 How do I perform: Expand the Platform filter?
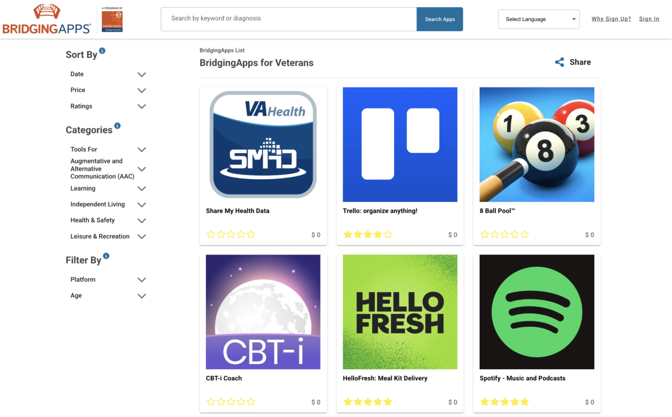click(x=141, y=280)
